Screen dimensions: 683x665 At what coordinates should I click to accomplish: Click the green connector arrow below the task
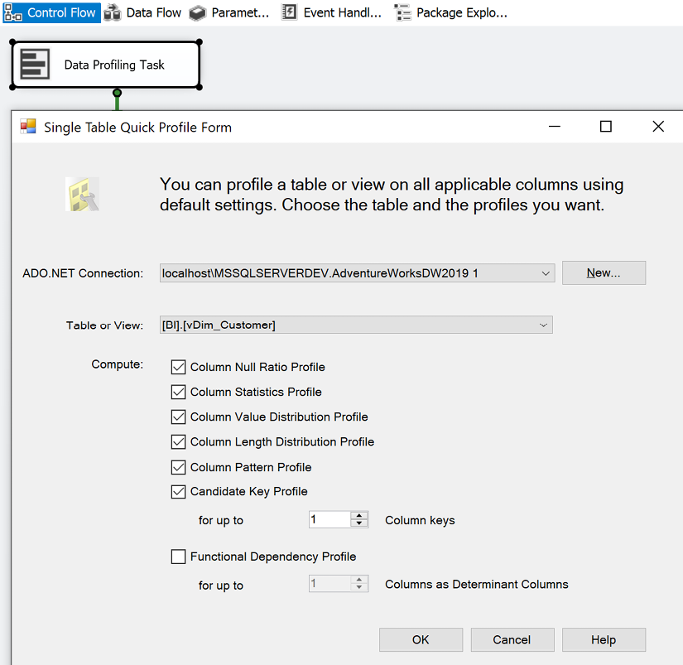click(x=118, y=99)
